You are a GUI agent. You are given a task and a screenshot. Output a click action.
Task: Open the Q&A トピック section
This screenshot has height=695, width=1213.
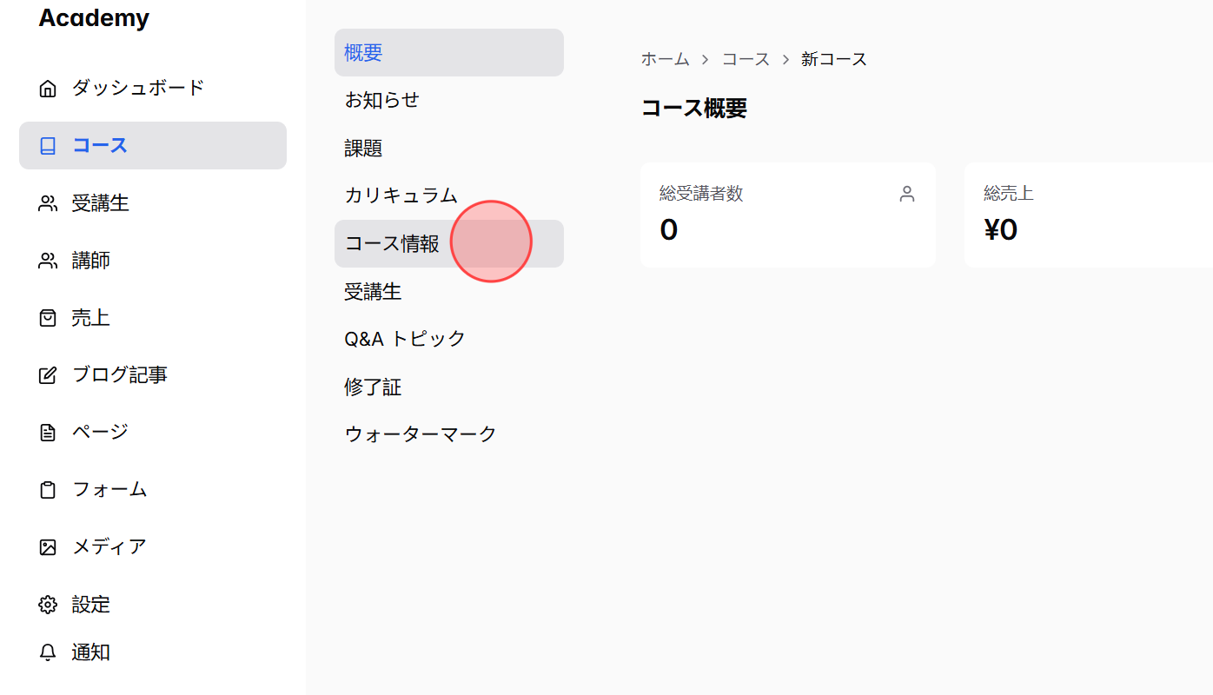pos(405,338)
